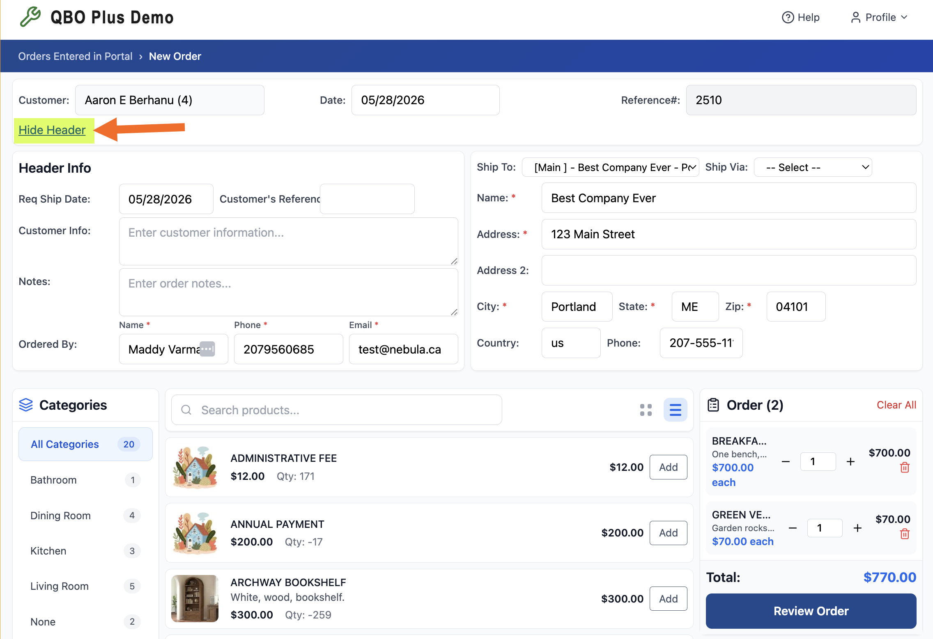
Task: Click the autofill icon in Ordered By name
Action: (x=207, y=349)
